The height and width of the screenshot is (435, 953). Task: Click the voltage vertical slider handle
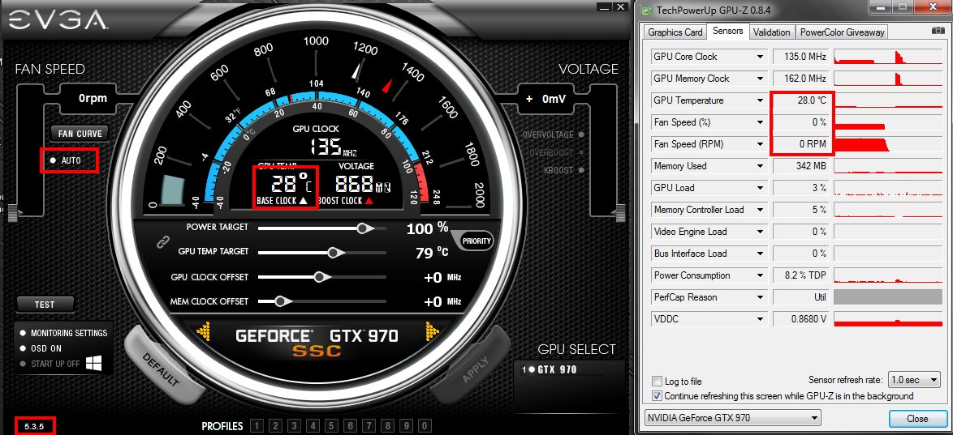pyautogui.click(x=620, y=211)
